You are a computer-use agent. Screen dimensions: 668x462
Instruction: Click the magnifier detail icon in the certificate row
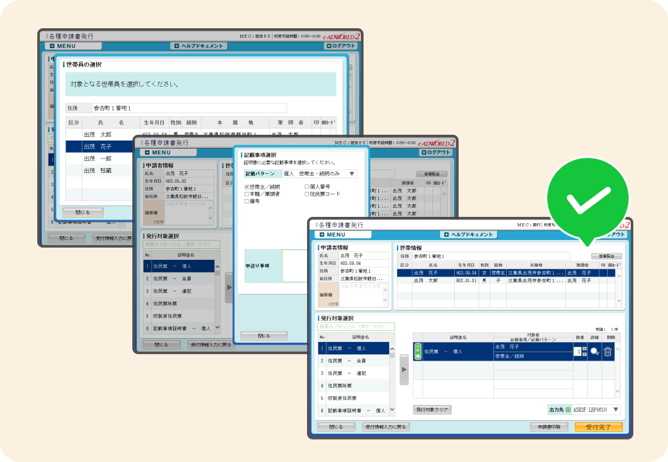tap(595, 352)
